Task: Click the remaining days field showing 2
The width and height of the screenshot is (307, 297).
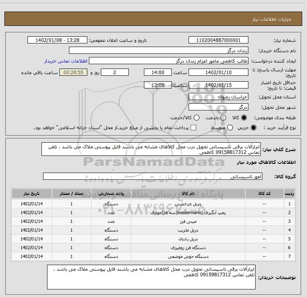Action: point(115,73)
